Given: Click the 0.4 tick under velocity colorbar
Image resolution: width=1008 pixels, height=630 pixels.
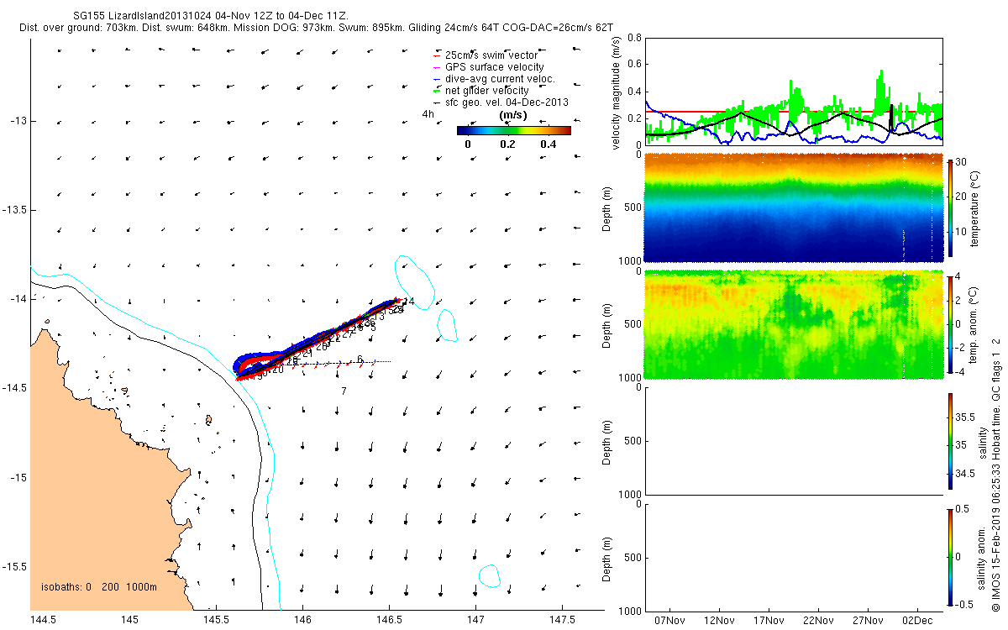Looking at the screenshot, I should (548, 144).
